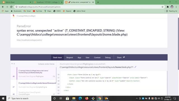
Task: View site information icon in address bar
Action: tap(17, 7)
